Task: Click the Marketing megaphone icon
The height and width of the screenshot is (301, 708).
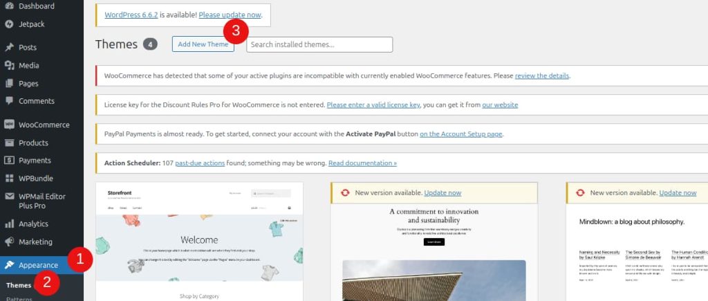Action: coord(9,241)
